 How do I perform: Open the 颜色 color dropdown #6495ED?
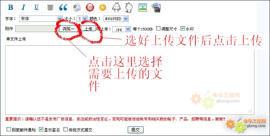pos(116,19)
